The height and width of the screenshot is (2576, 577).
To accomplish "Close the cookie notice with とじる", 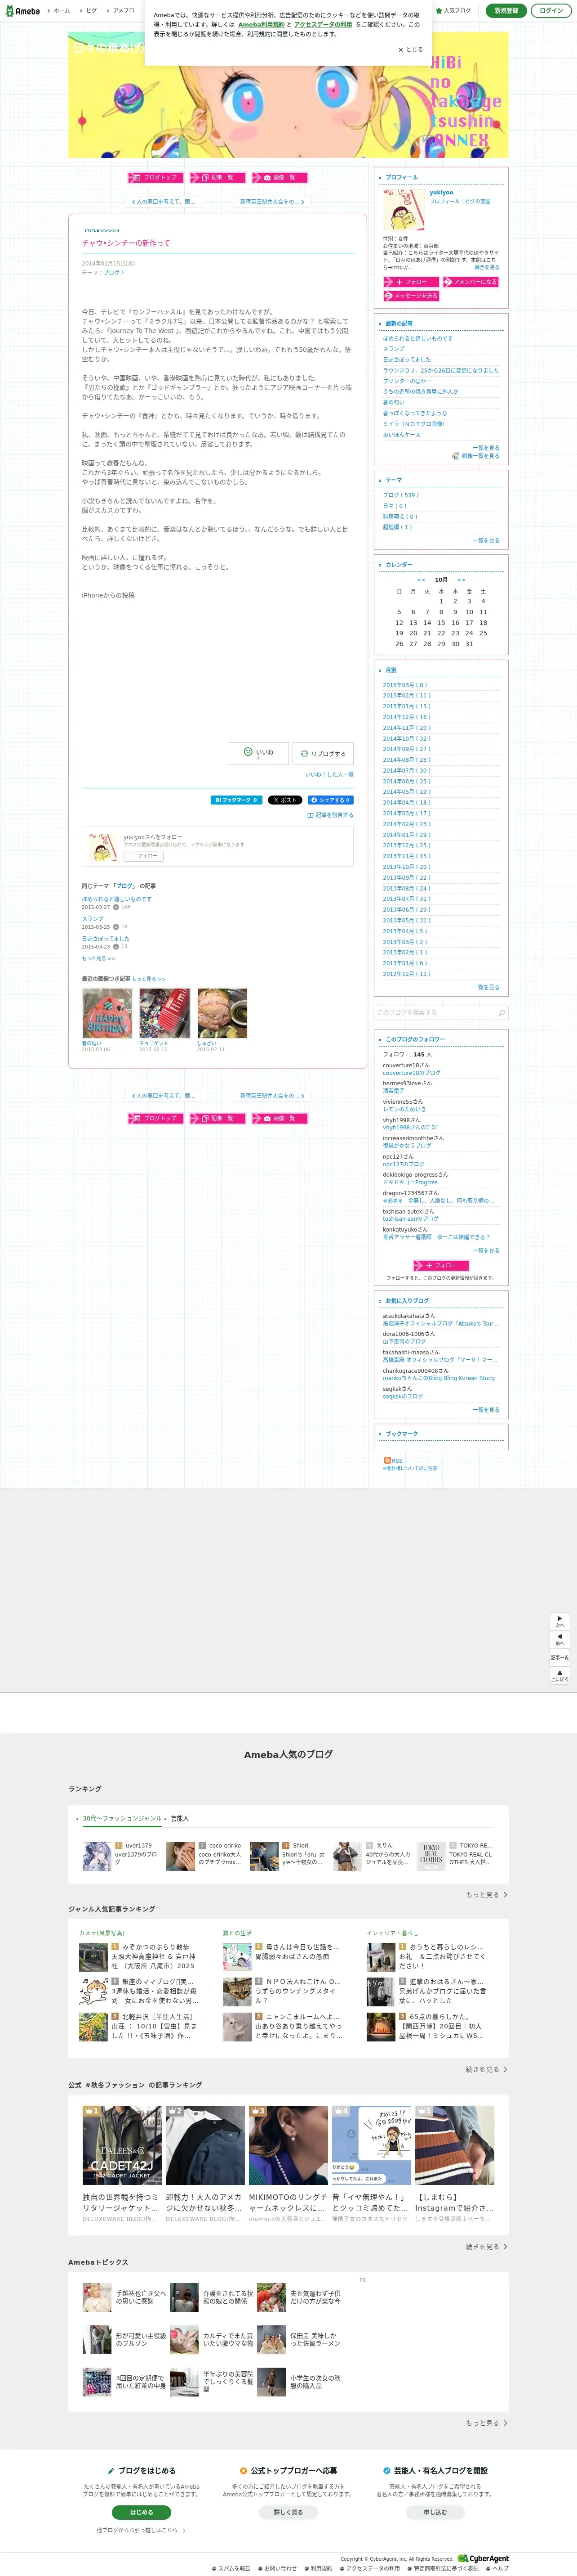I will [x=411, y=49].
